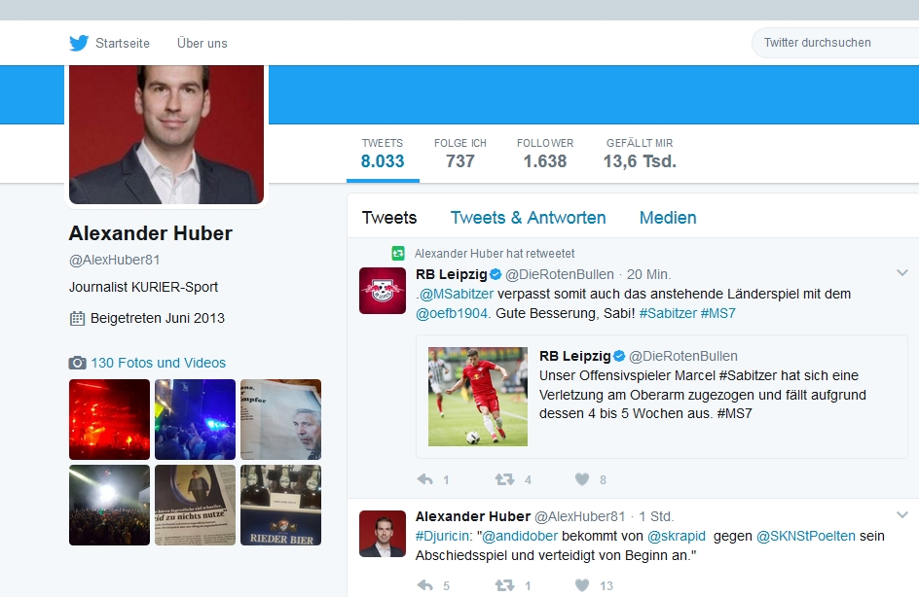Open the blue-lit crowd photo thumbnail
This screenshot has height=597, width=919.
point(195,420)
